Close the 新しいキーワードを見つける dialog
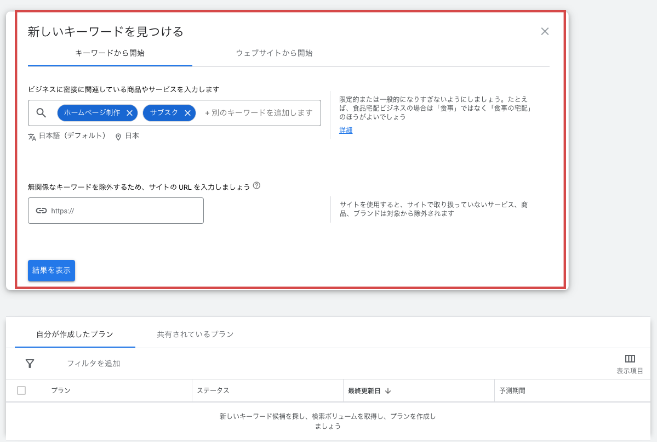The height and width of the screenshot is (442, 657). click(x=545, y=31)
